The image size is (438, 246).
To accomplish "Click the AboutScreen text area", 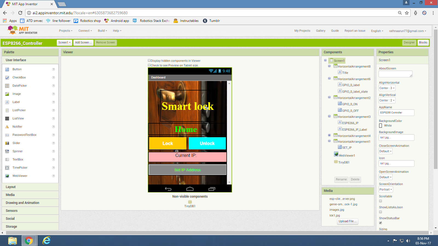I will [396, 74].
